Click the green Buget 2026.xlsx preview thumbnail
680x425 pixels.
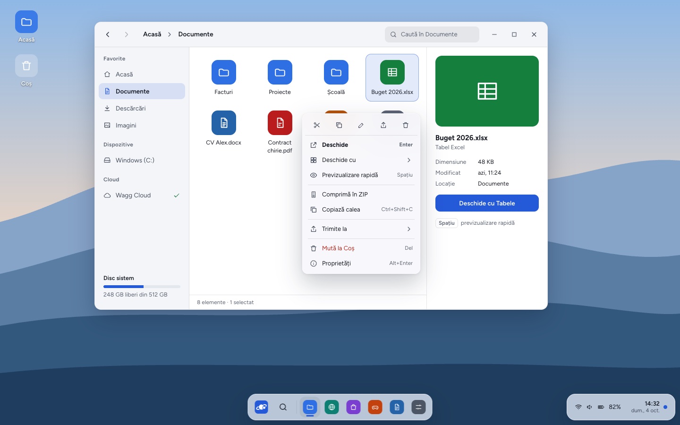[487, 91]
